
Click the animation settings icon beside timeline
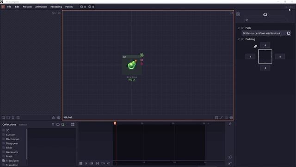point(230,157)
